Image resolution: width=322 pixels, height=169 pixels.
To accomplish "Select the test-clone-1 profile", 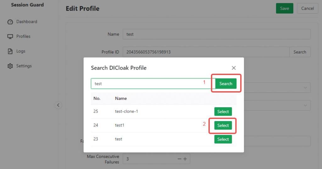I will pos(223,112).
